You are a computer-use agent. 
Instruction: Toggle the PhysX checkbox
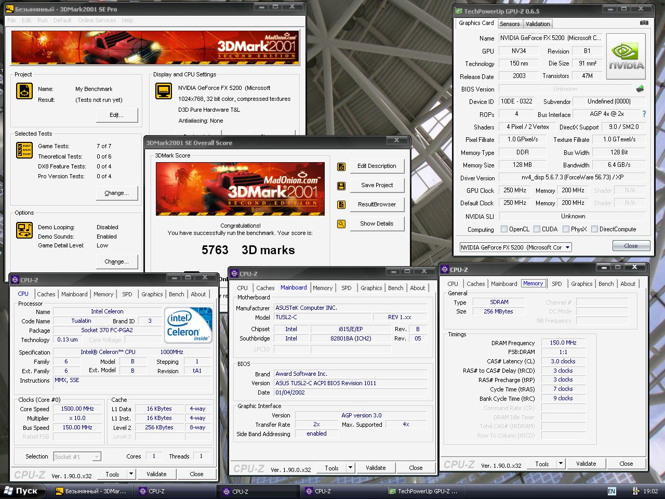[566, 229]
